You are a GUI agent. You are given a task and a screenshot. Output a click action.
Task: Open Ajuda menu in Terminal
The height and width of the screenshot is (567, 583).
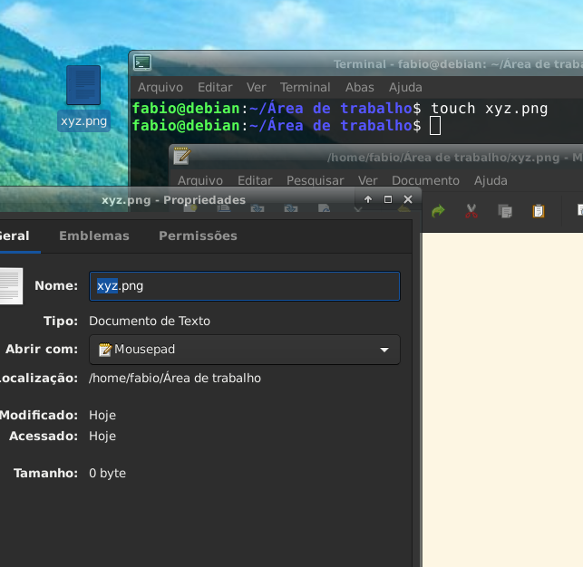[x=405, y=87]
